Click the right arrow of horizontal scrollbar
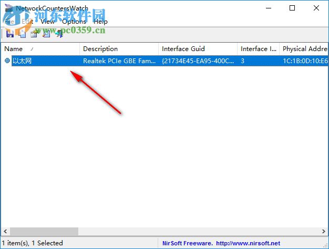Viewport: 329px width, 249px height. coord(324,231)
